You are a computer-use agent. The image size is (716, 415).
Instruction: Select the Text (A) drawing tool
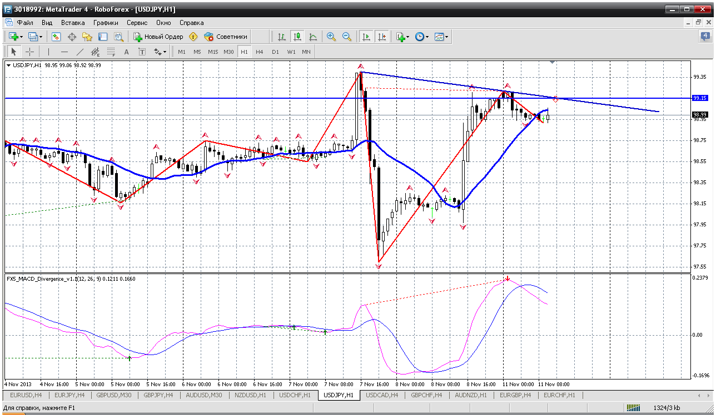(x=126, y=52)
